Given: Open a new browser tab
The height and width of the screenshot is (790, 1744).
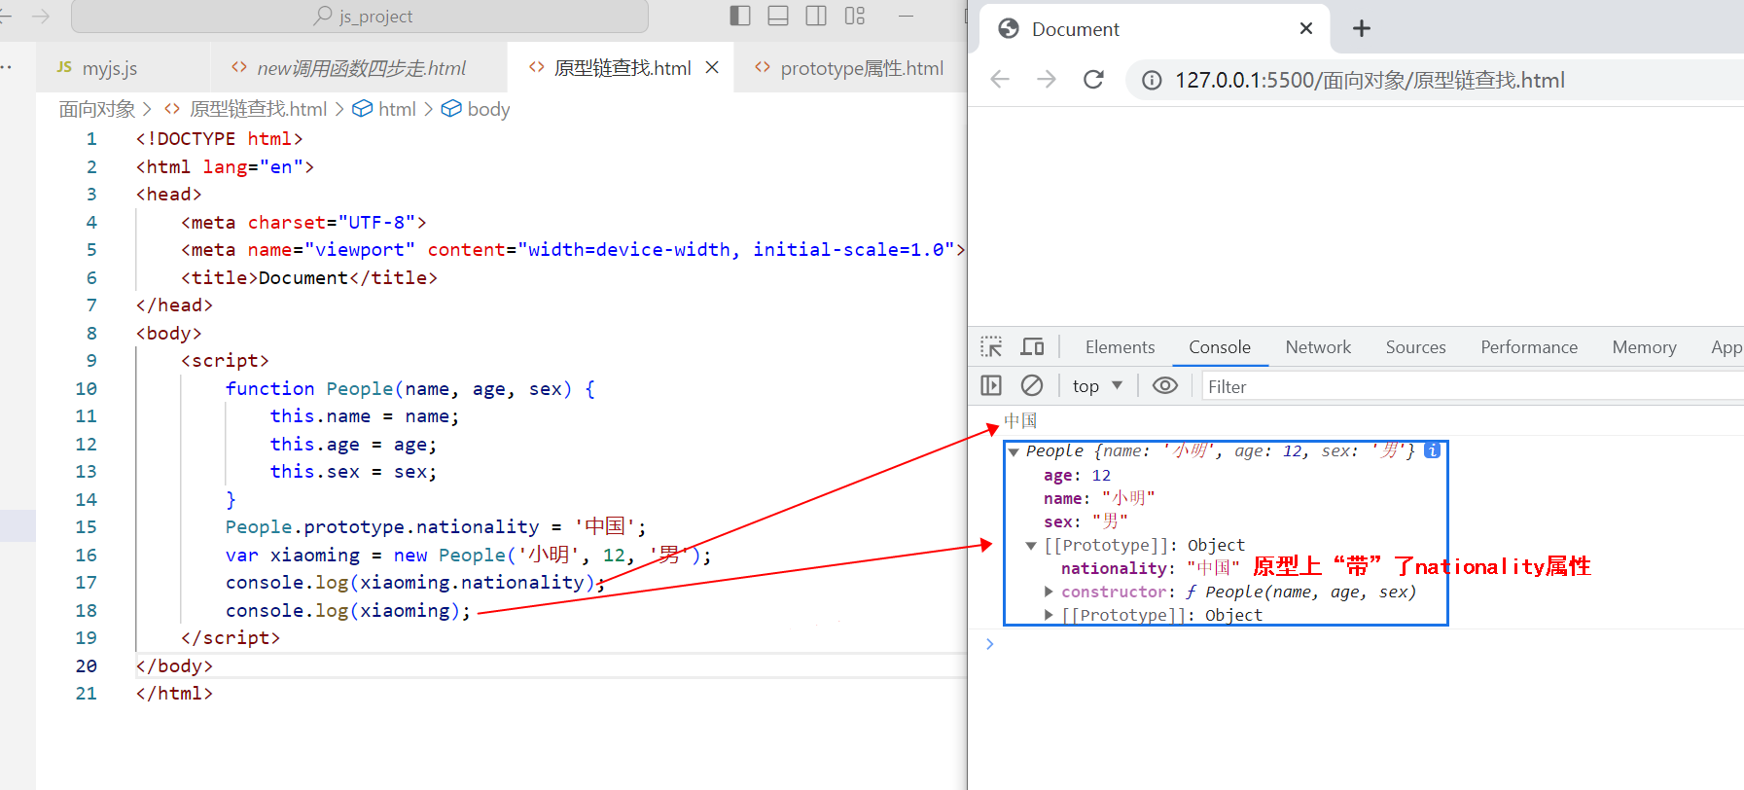Looking at the screenshot, I should pyautogui.click(x=1362, y=28).
